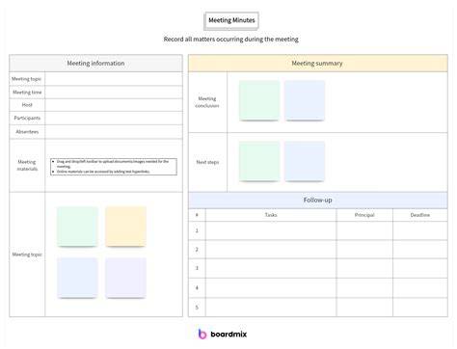Select the Meeting Minutes title box
This screenshot has height=349, width=457.
pos(231,20)
